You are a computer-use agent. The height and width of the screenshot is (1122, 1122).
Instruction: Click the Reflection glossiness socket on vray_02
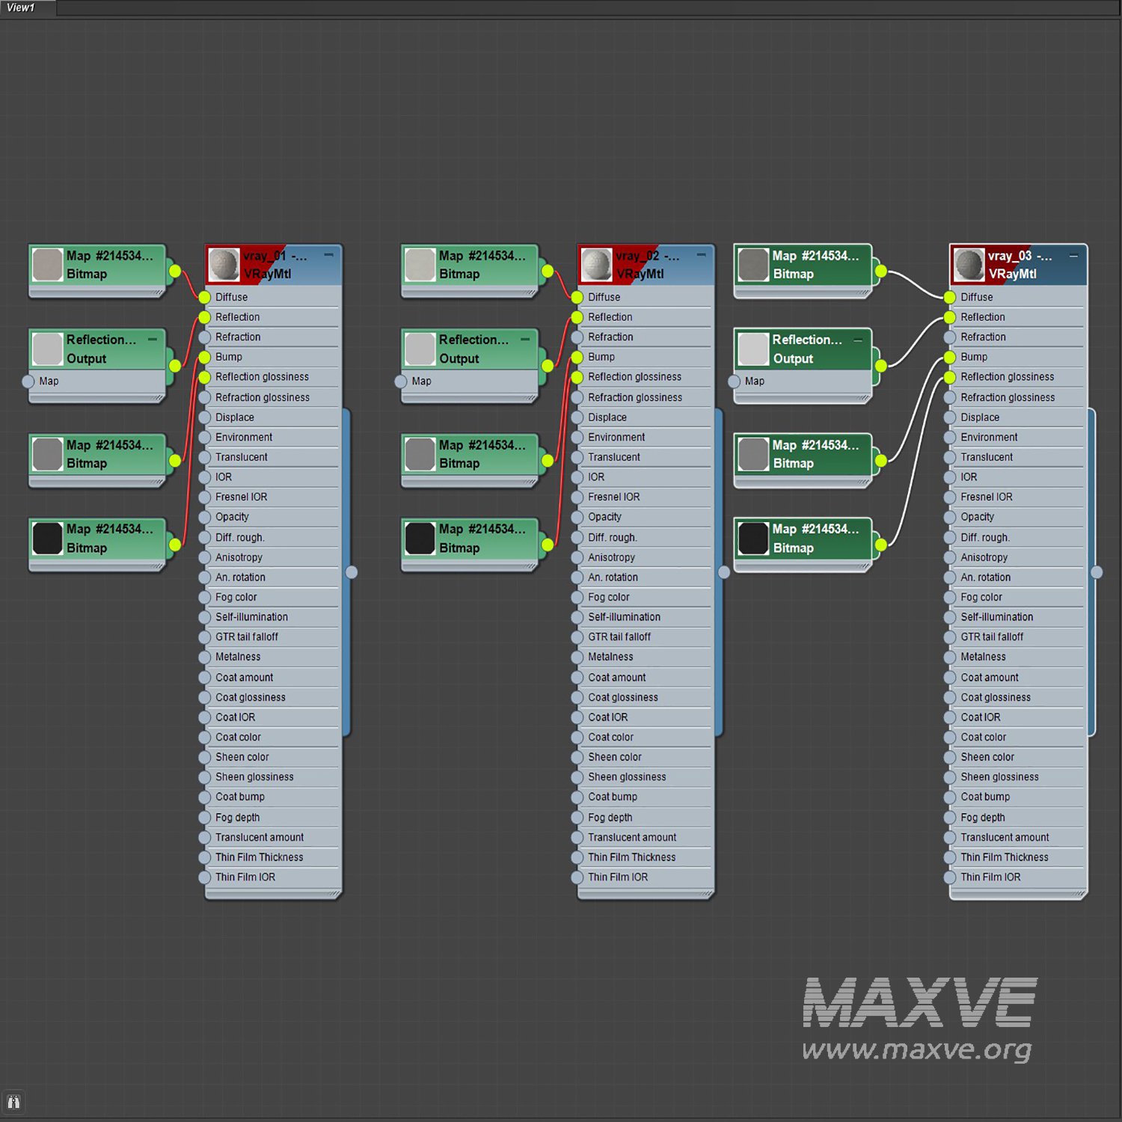tap(577, 377)
